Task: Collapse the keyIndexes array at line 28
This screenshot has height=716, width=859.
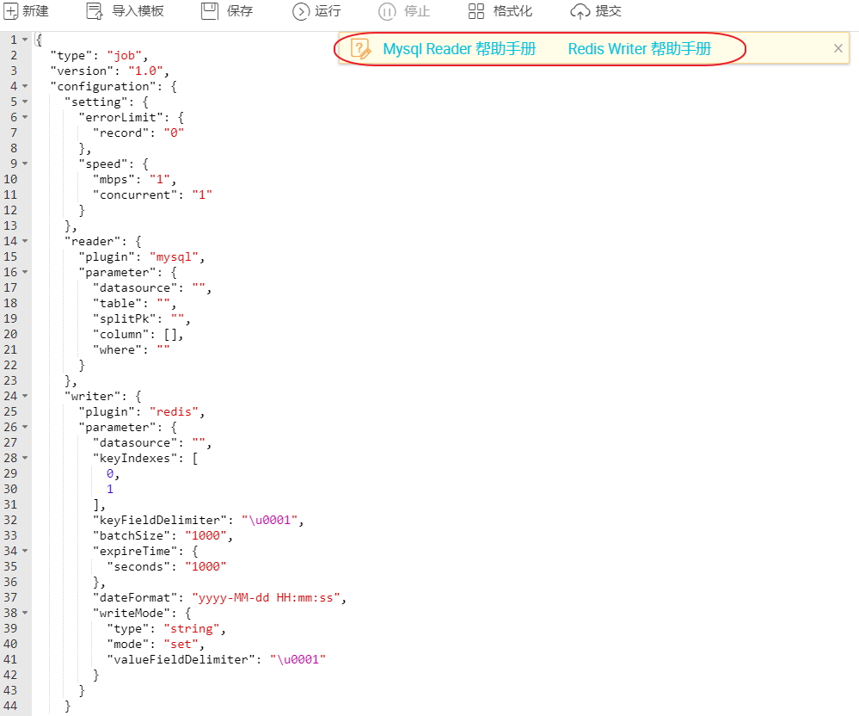Action: pos(25,459)
